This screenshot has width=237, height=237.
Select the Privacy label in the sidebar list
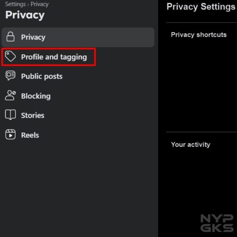(x=33, y=37)
